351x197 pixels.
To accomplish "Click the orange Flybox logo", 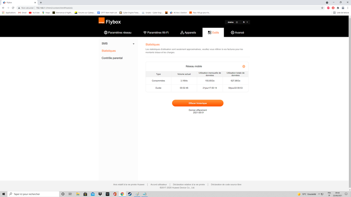I will coord(102,21).
